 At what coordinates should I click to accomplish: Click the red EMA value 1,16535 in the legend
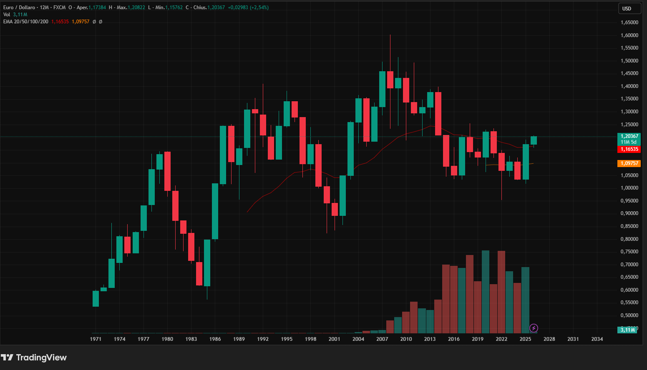[60, 22]
